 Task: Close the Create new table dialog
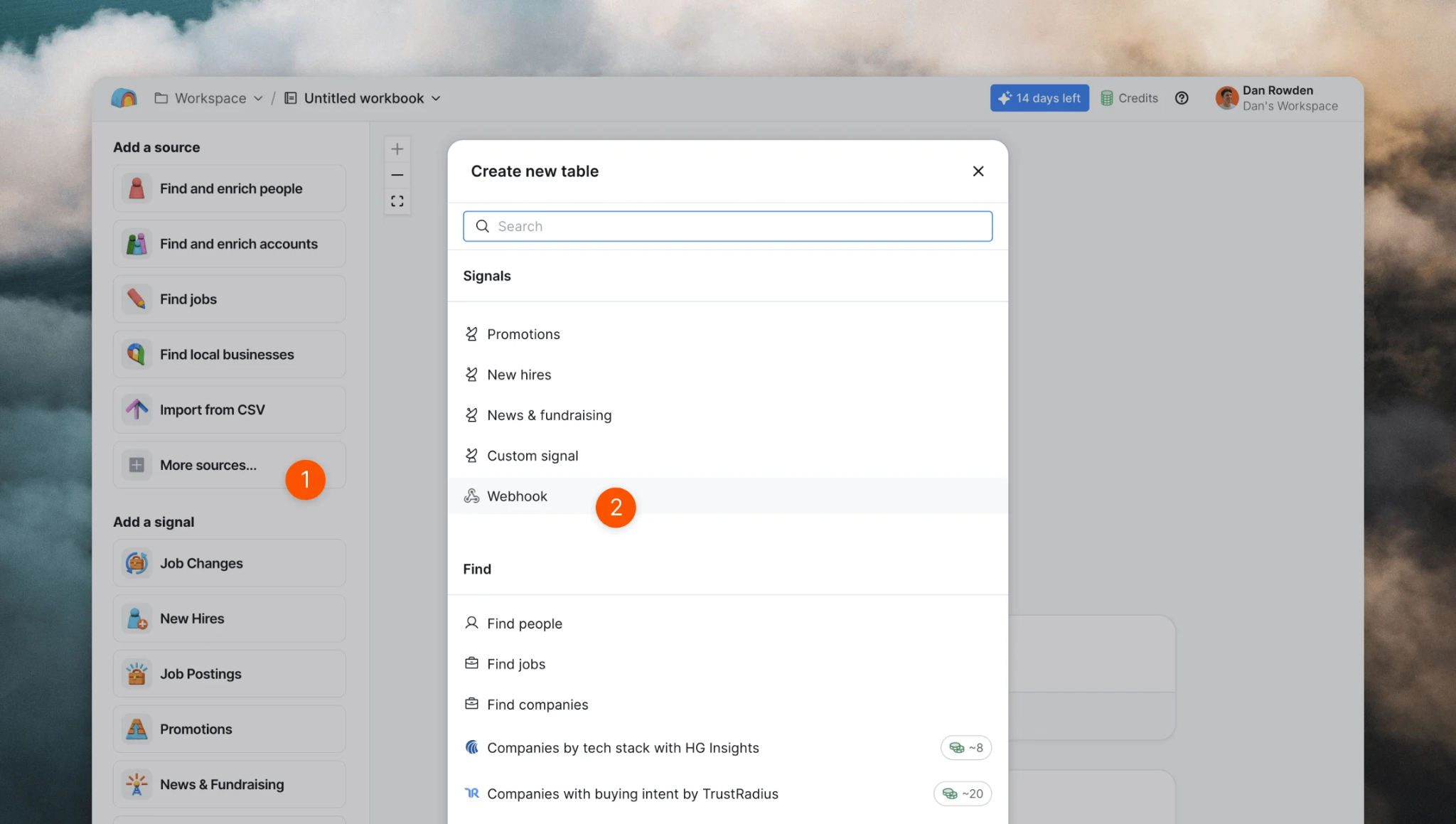978,171
